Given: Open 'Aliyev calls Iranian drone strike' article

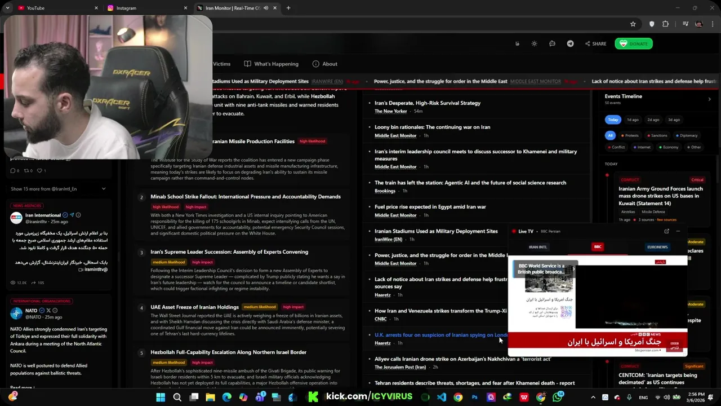Looking at the screenshot, I should click(x=462, y=359).
